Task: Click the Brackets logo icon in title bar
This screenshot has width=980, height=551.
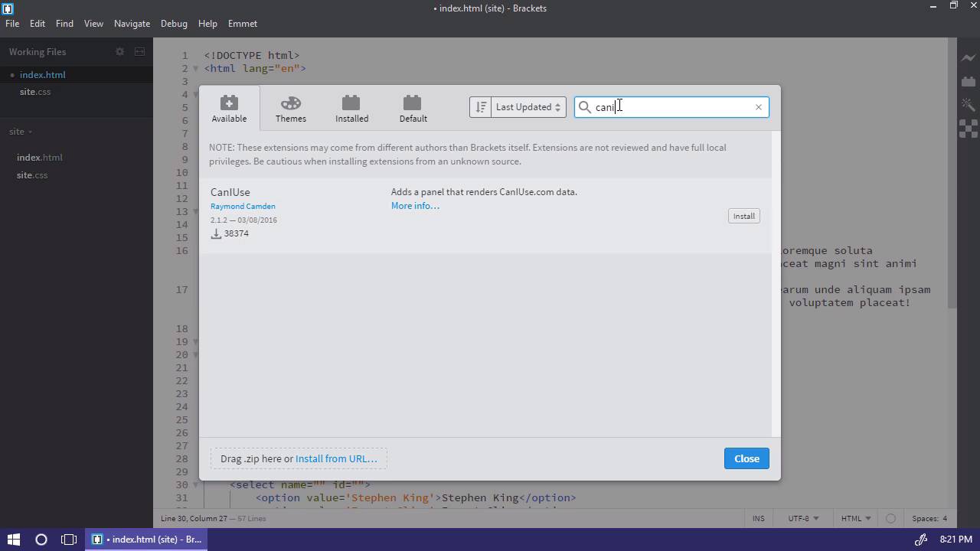Action: pyautogui.click(x=8, y=8)
